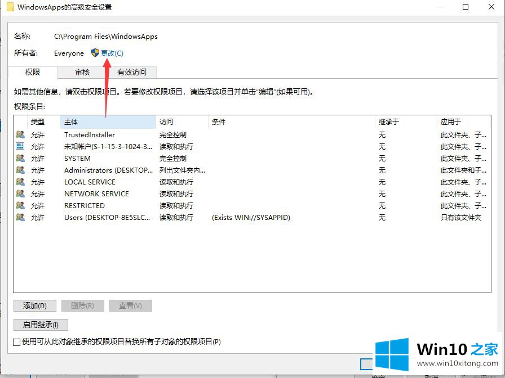Tick the 替换所有子对象的权限项目(P) checkbox

tap(17, 342)
